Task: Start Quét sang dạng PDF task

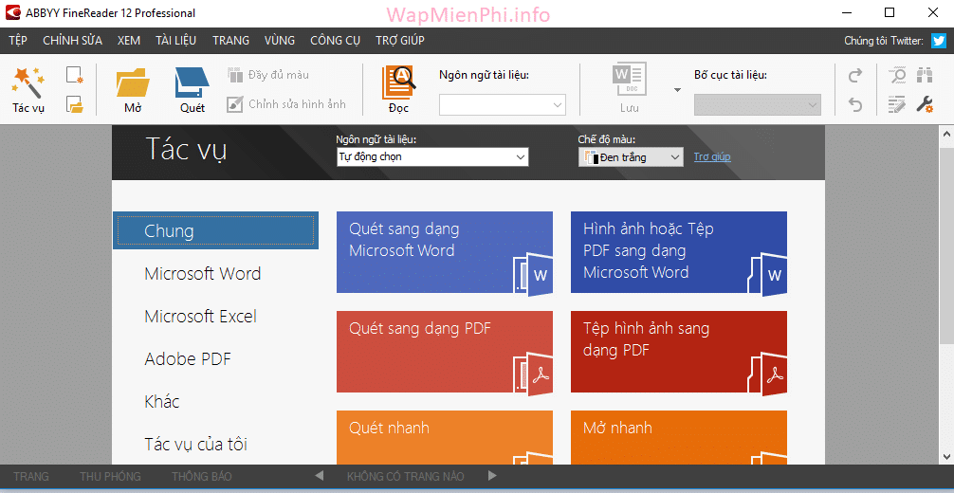Action: 445,352
